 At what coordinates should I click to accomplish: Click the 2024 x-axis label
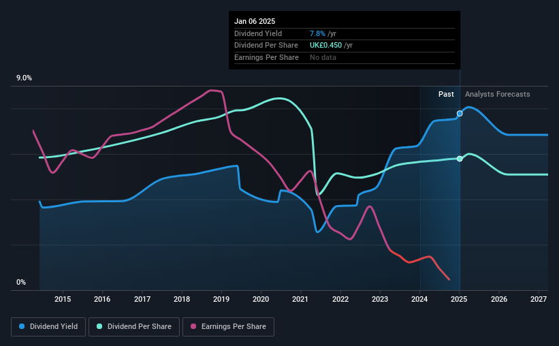tap(419, 299)
